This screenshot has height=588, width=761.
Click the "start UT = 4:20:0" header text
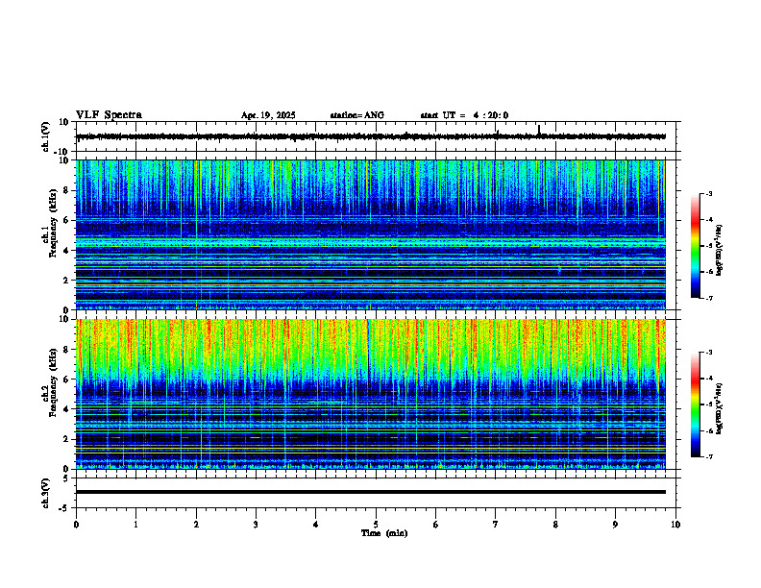click(464, 115)
